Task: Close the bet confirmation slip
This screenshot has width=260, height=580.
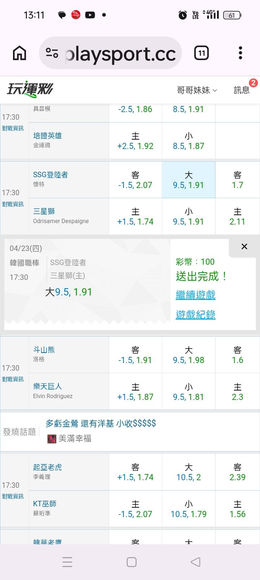Action: tap(244, 247)
